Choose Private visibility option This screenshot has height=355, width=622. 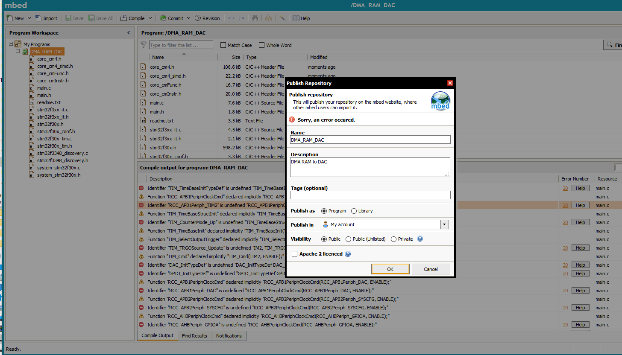[393, 239]
